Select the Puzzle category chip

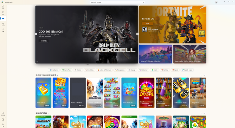(x=154, y=70)
